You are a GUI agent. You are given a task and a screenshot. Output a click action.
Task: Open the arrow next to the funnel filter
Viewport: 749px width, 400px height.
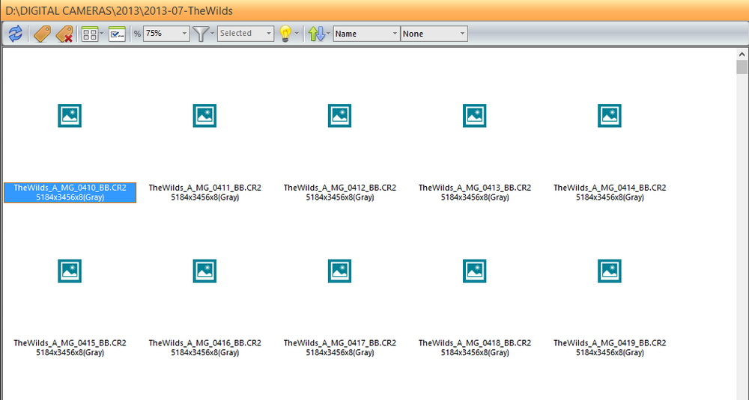coord(212,34)
